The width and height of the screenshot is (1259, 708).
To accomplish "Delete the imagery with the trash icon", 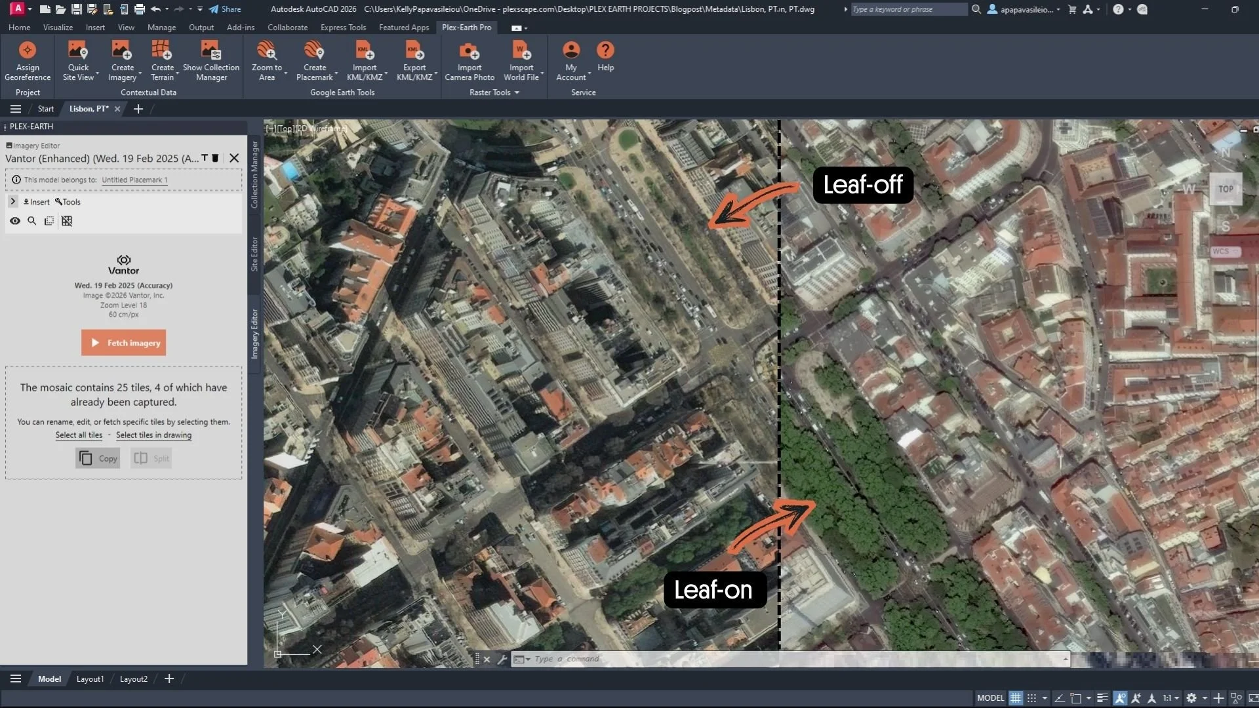I will click(x=215, y=158).
